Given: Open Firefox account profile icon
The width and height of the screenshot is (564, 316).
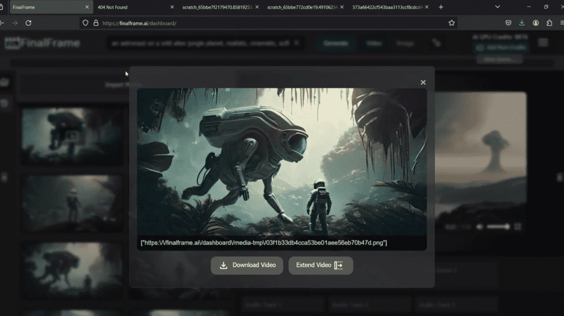Looking at the screenshot, I should [535, 23].
